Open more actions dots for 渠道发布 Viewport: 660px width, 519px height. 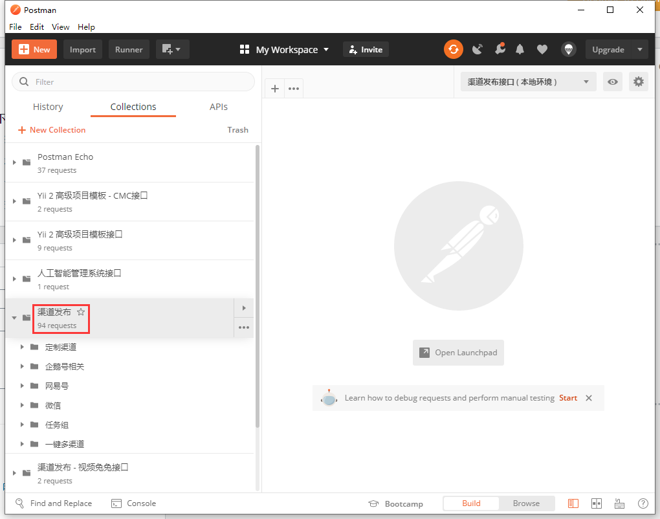(244, 327)
